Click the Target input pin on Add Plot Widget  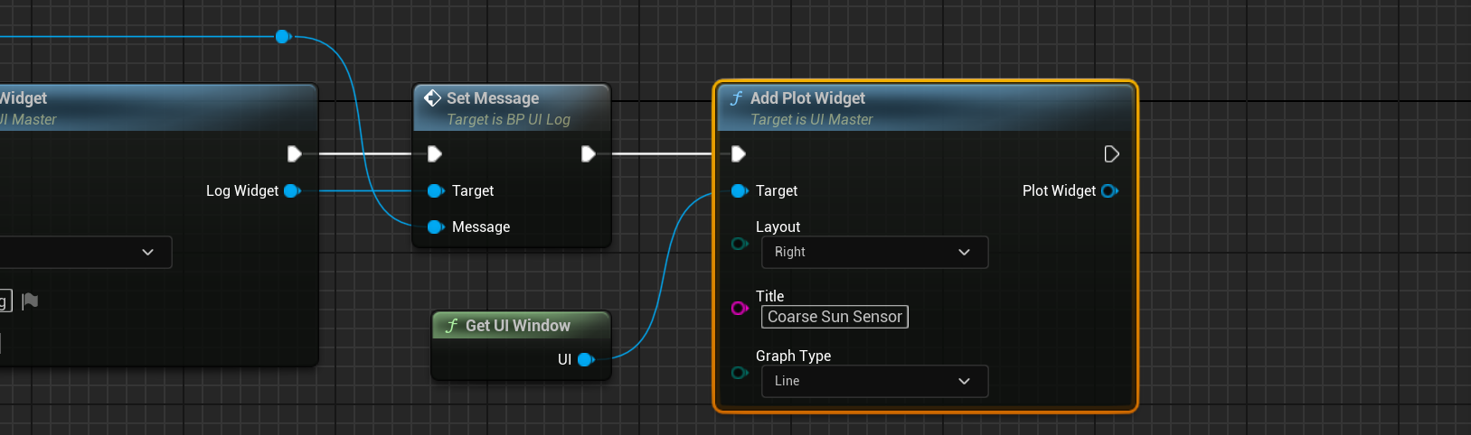pos(739,190)
